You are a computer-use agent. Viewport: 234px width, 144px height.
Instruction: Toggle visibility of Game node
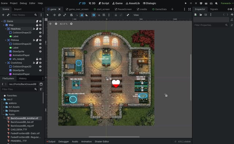coord(40,21)
